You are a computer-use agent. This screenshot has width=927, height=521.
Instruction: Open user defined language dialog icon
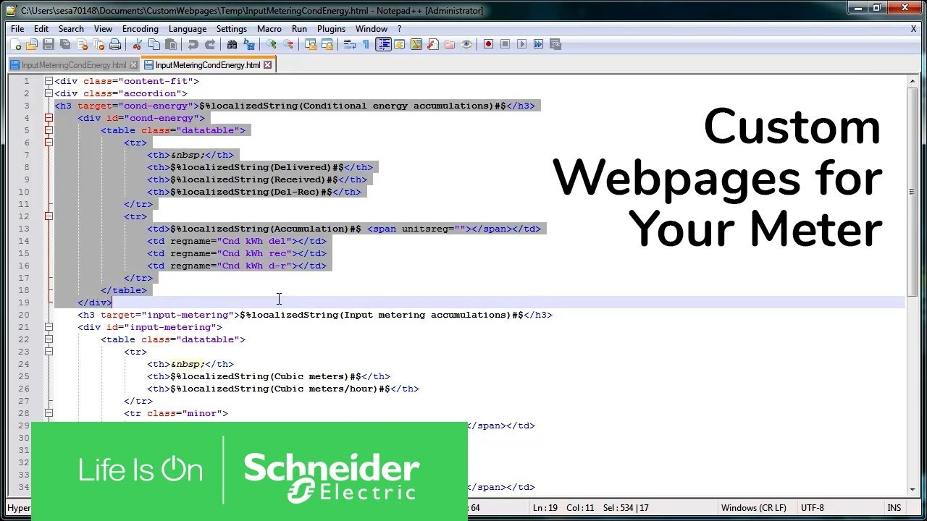tap(400, 44)
